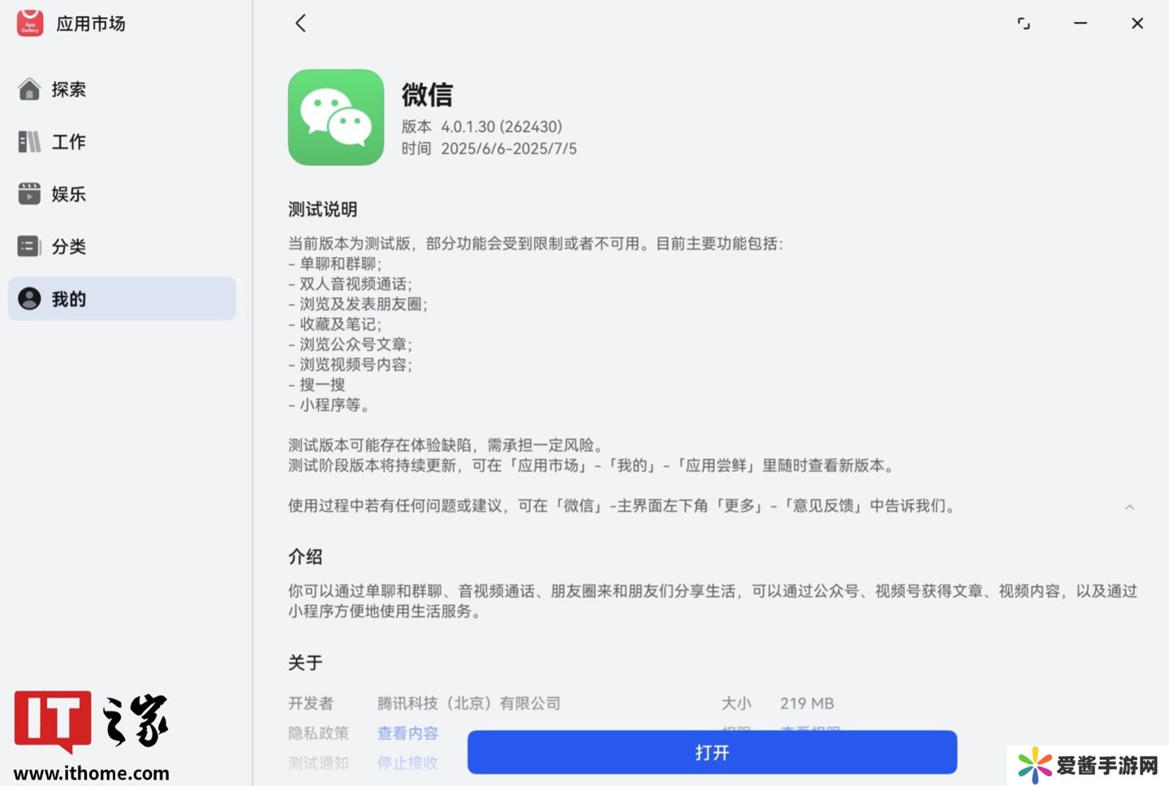Click the books icon beside 工作
The image size is (1169, 786).
[29, 142]
